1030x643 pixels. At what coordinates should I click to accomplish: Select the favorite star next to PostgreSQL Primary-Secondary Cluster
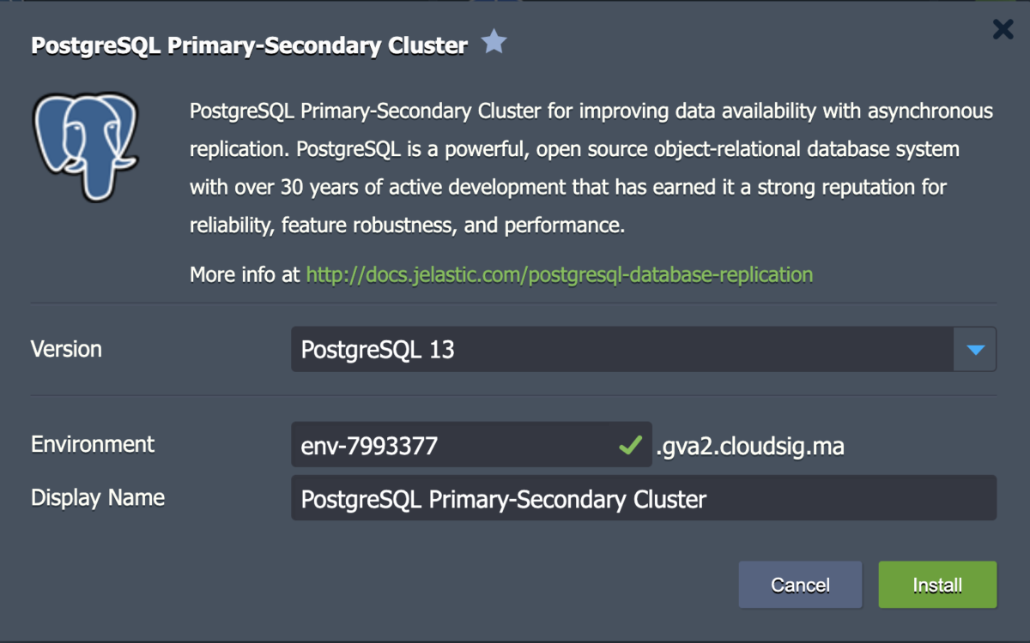coord(494,41)
